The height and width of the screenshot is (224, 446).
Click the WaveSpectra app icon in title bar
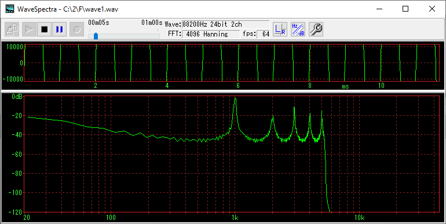(x=10, y=9)
